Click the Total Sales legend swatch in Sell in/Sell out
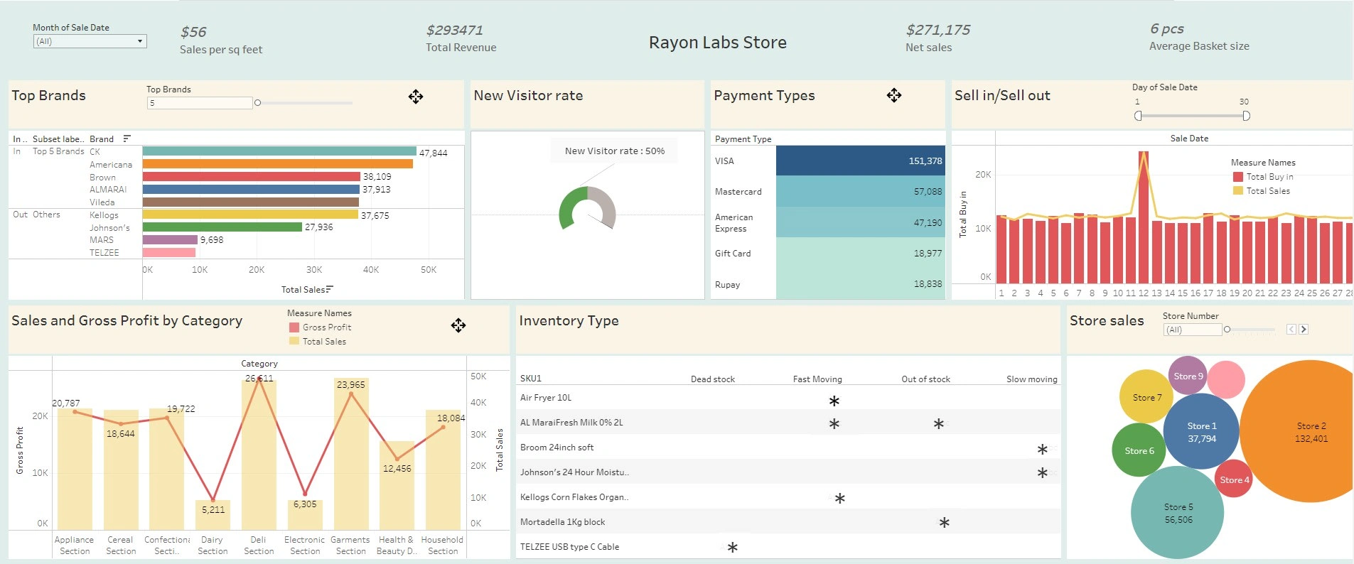The width and height of the screenshot is (1354, 564). [1237, 191]
